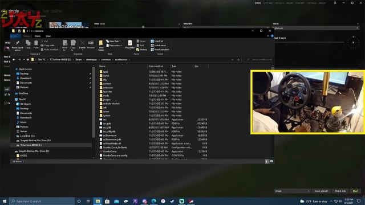Click the Copy to icon

[x=73, y=46]
